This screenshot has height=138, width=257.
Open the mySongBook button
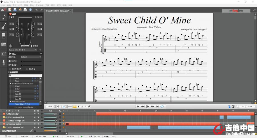tap(236, 11)
